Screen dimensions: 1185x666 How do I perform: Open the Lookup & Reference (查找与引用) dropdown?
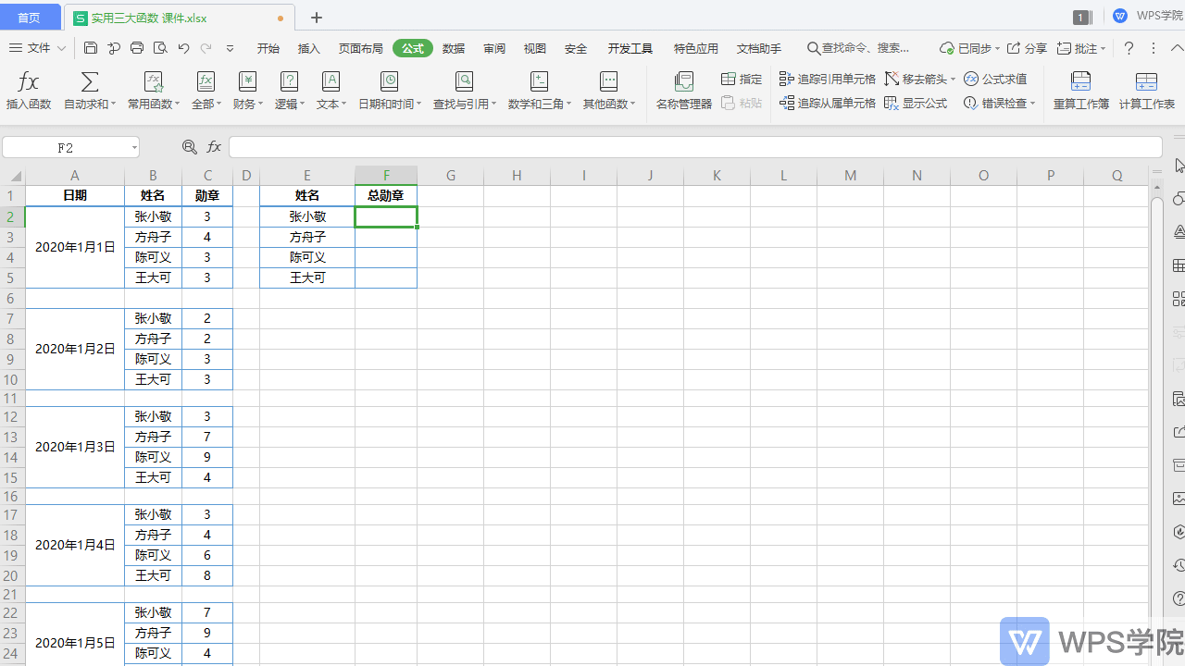click(x=465, y=105)
